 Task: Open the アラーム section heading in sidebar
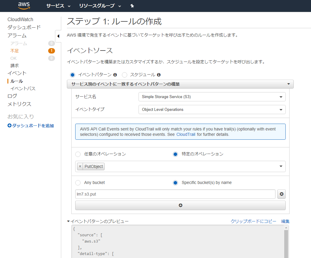coord(17,35)
